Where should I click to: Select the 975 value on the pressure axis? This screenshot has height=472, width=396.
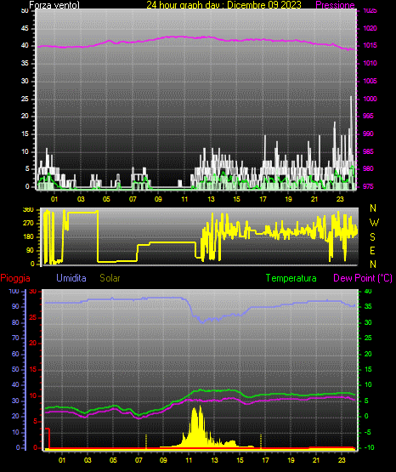(x=368, y=186)
